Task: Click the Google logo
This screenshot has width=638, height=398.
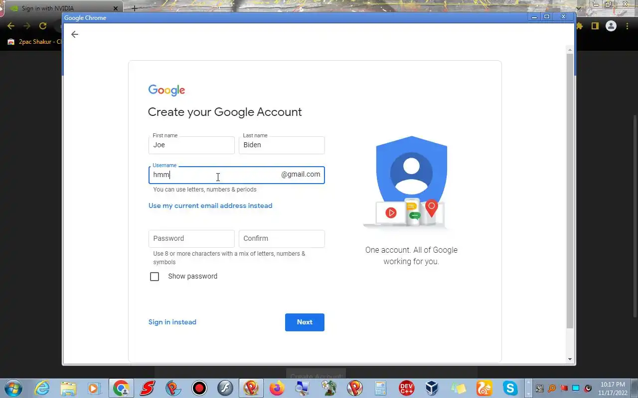Action: [x=166, y=90]
